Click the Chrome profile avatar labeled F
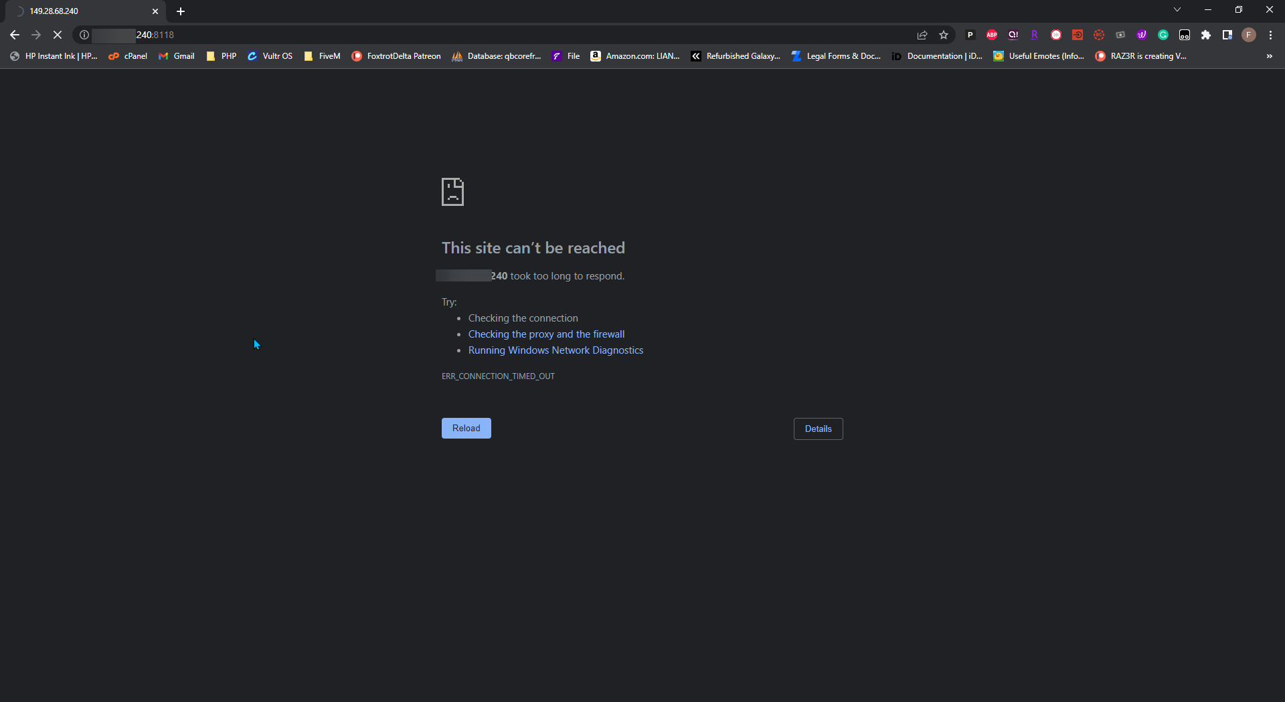1285x702 pixels. [x=1249, y=35]
